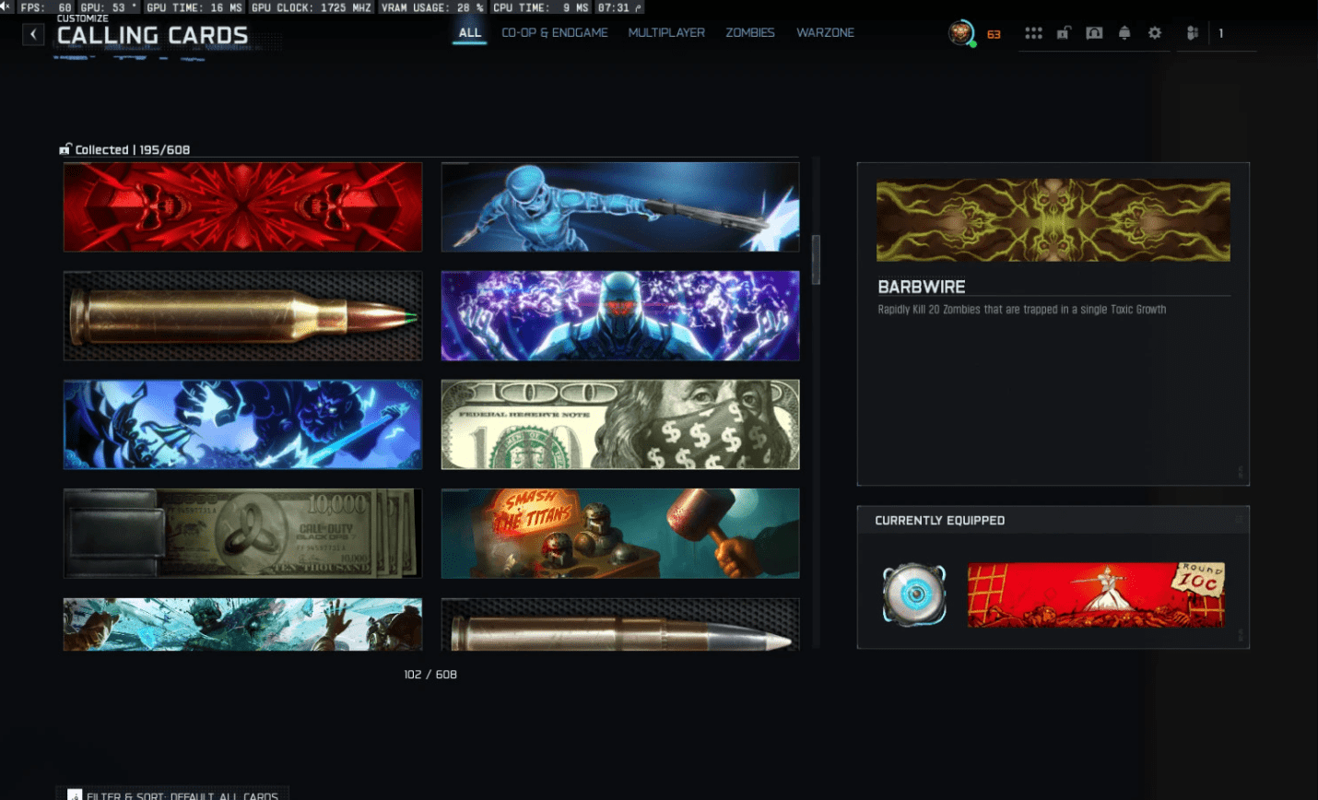This screenshot has width=1318, height=800.
Task: Open the settings gear icon
Action: 1154,32
